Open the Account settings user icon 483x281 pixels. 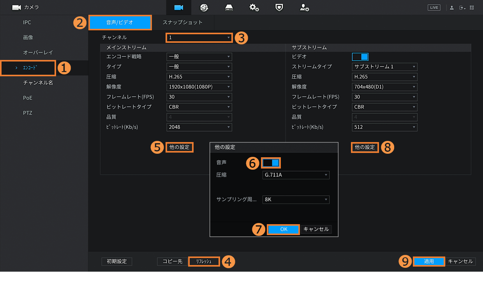coord(304,7)
